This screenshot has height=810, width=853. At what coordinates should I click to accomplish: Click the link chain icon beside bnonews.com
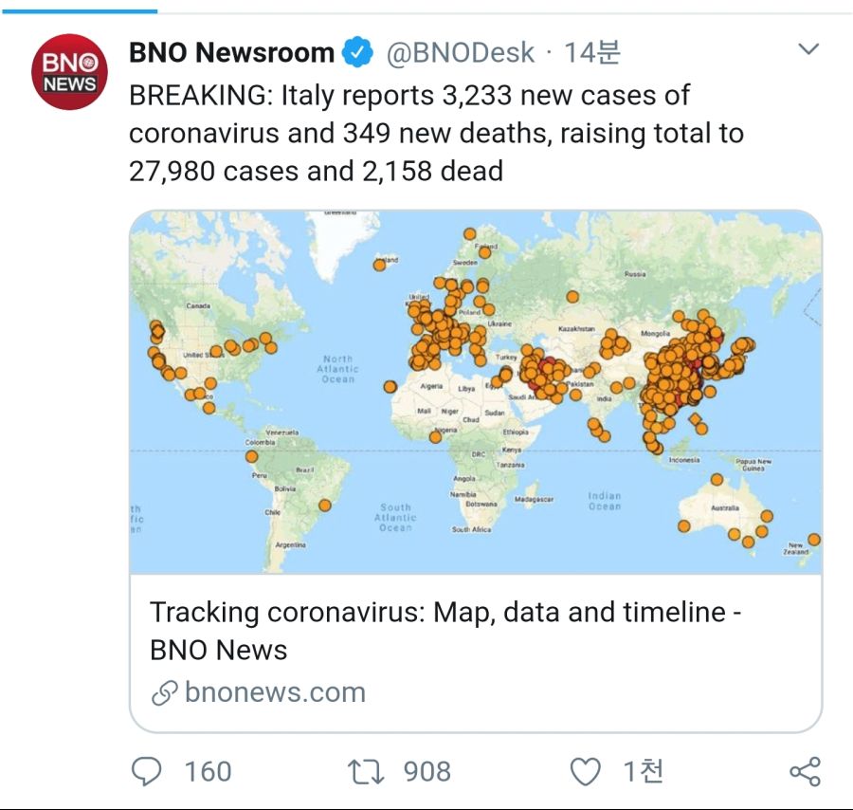point(165,693)
